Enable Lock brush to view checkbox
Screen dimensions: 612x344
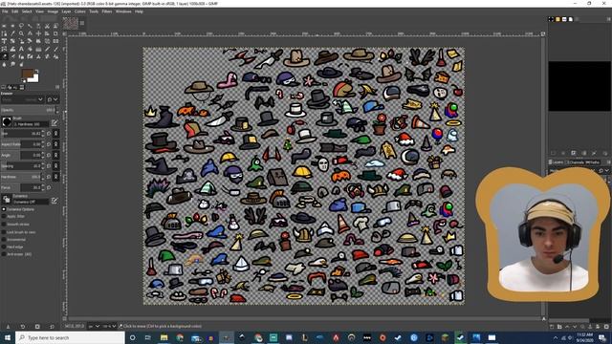coord(4,232)
